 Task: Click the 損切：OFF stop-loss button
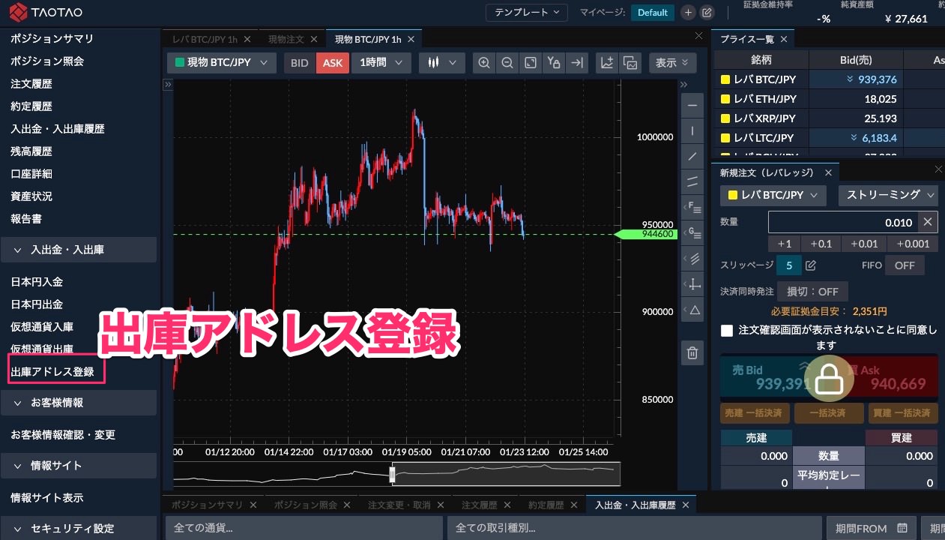[812, 291]
